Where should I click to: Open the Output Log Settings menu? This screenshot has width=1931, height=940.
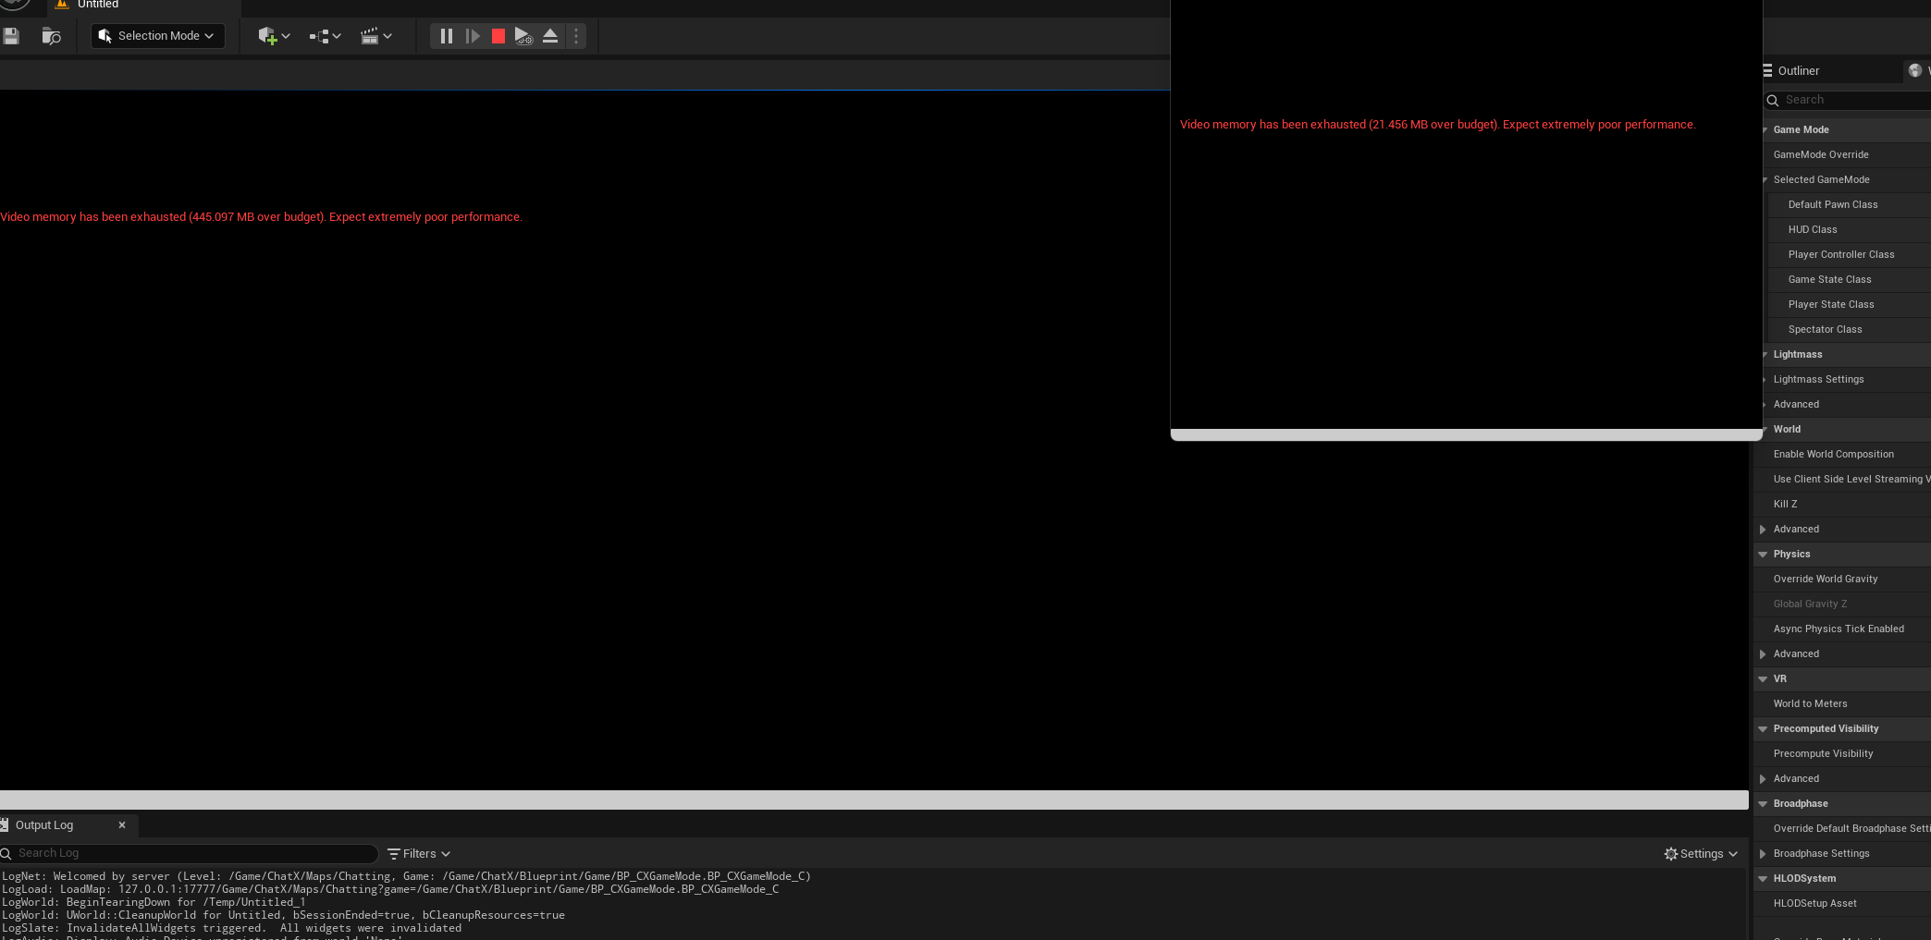click(x=1701, y=854)
